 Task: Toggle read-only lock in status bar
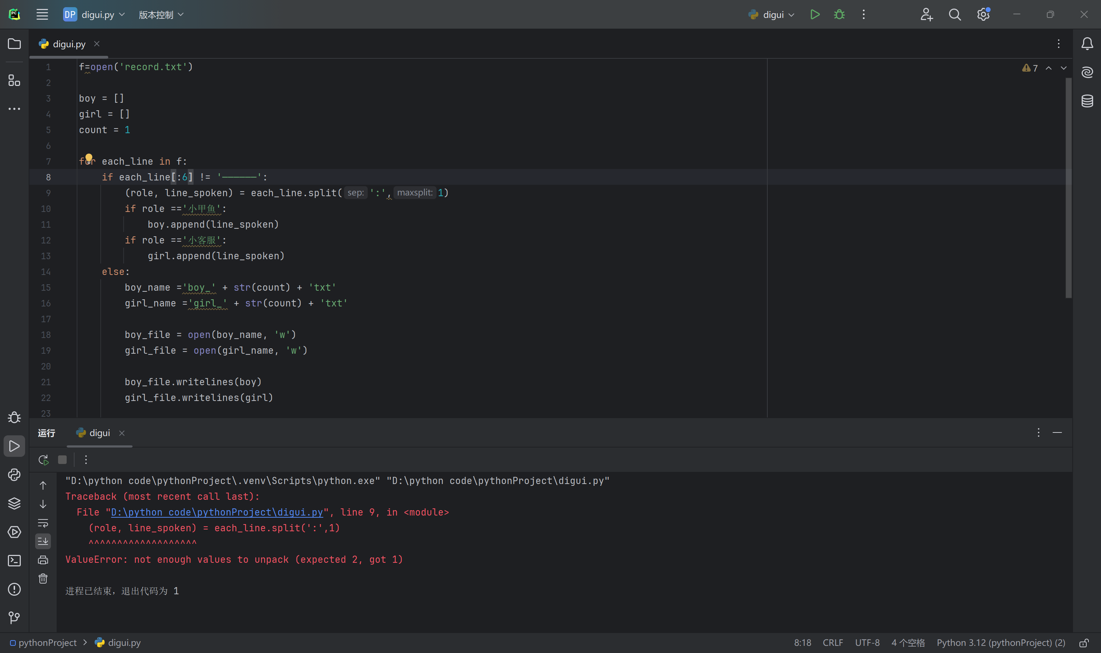click(x=1084, y=643)
